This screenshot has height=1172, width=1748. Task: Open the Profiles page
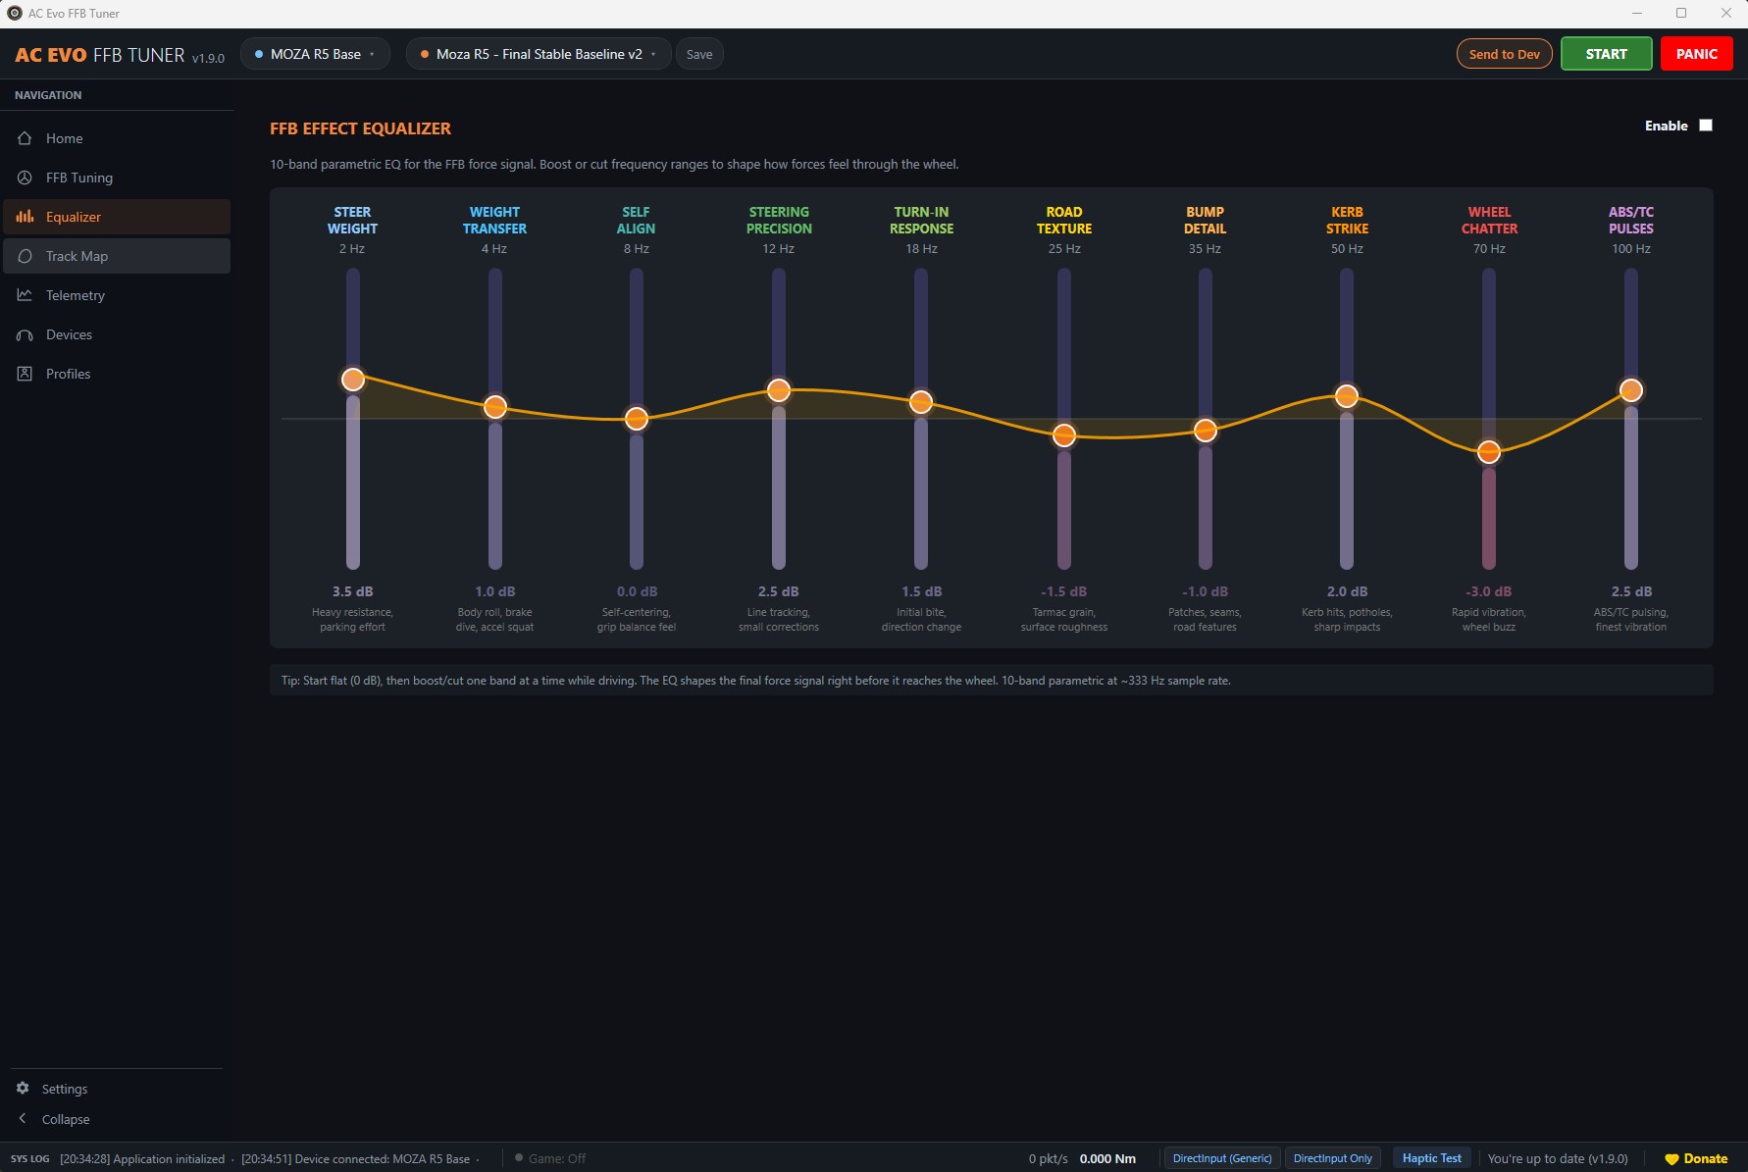click(117, 374)
